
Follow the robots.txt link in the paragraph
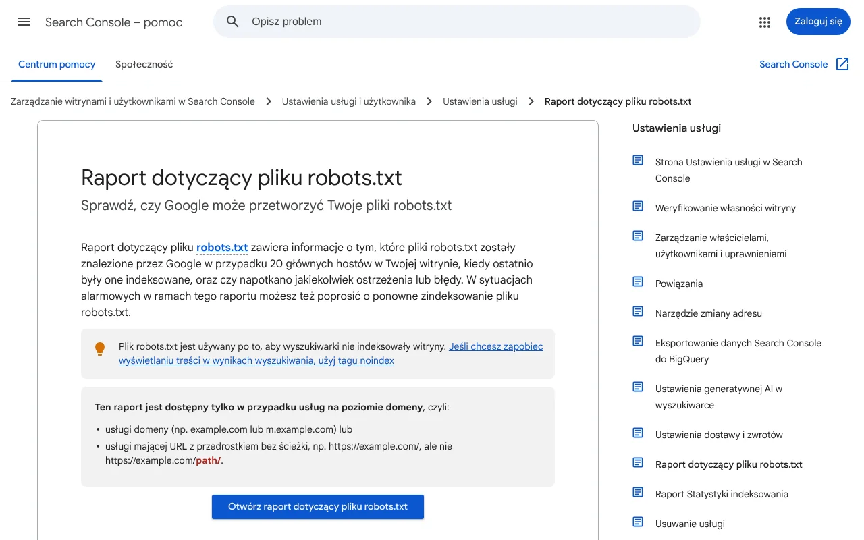222,248
